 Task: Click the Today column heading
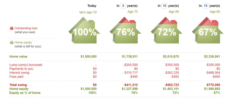92,6
